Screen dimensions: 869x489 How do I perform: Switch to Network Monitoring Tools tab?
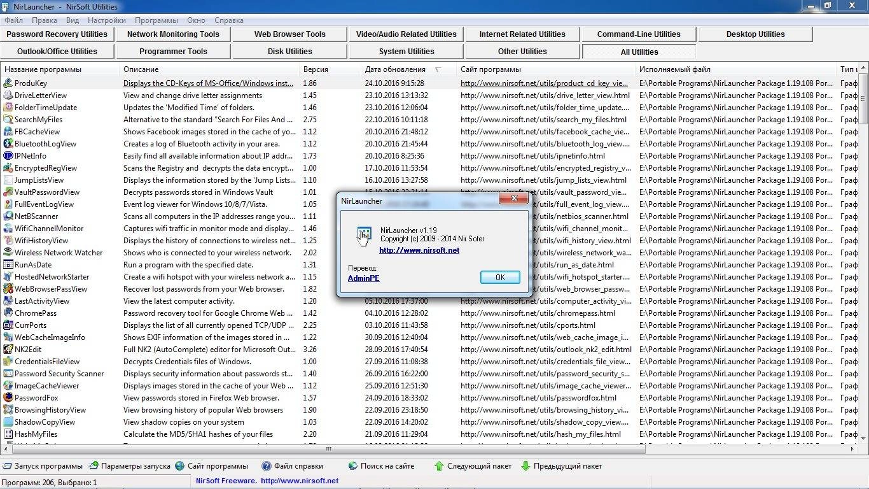coord(173,34)
